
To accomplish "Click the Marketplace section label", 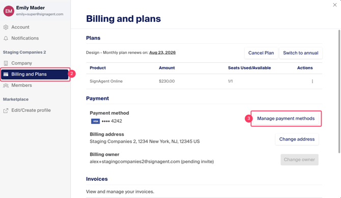I will point(16,100).
